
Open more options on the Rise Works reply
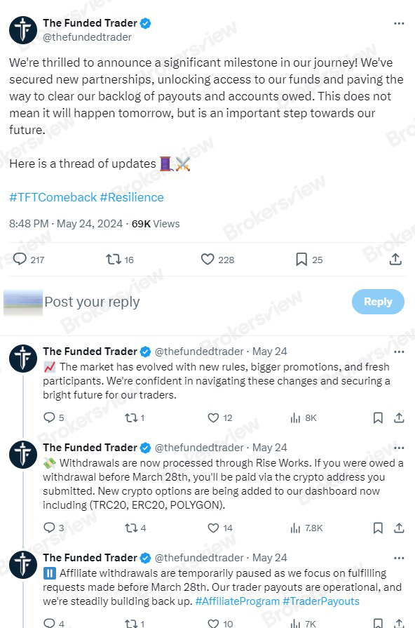point(399,448)
